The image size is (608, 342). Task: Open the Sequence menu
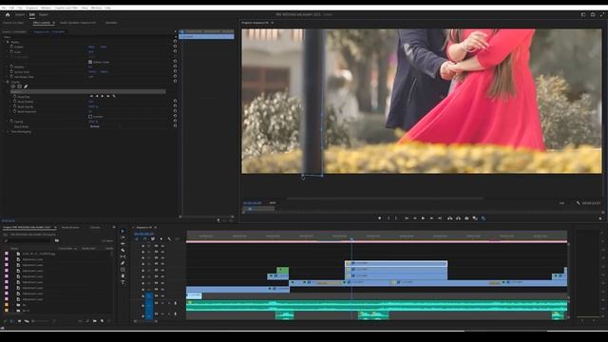[x=31, y=8]
